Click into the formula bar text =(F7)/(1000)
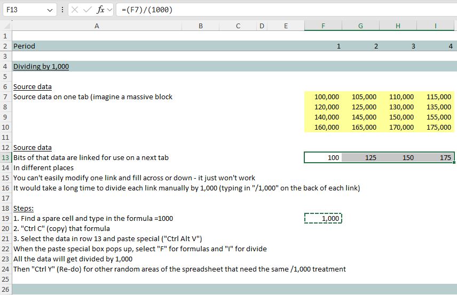This screenshot has width=457, height=295. point(267,10)
